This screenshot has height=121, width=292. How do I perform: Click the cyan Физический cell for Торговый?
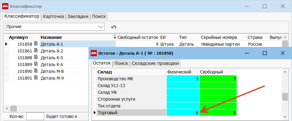183,113
